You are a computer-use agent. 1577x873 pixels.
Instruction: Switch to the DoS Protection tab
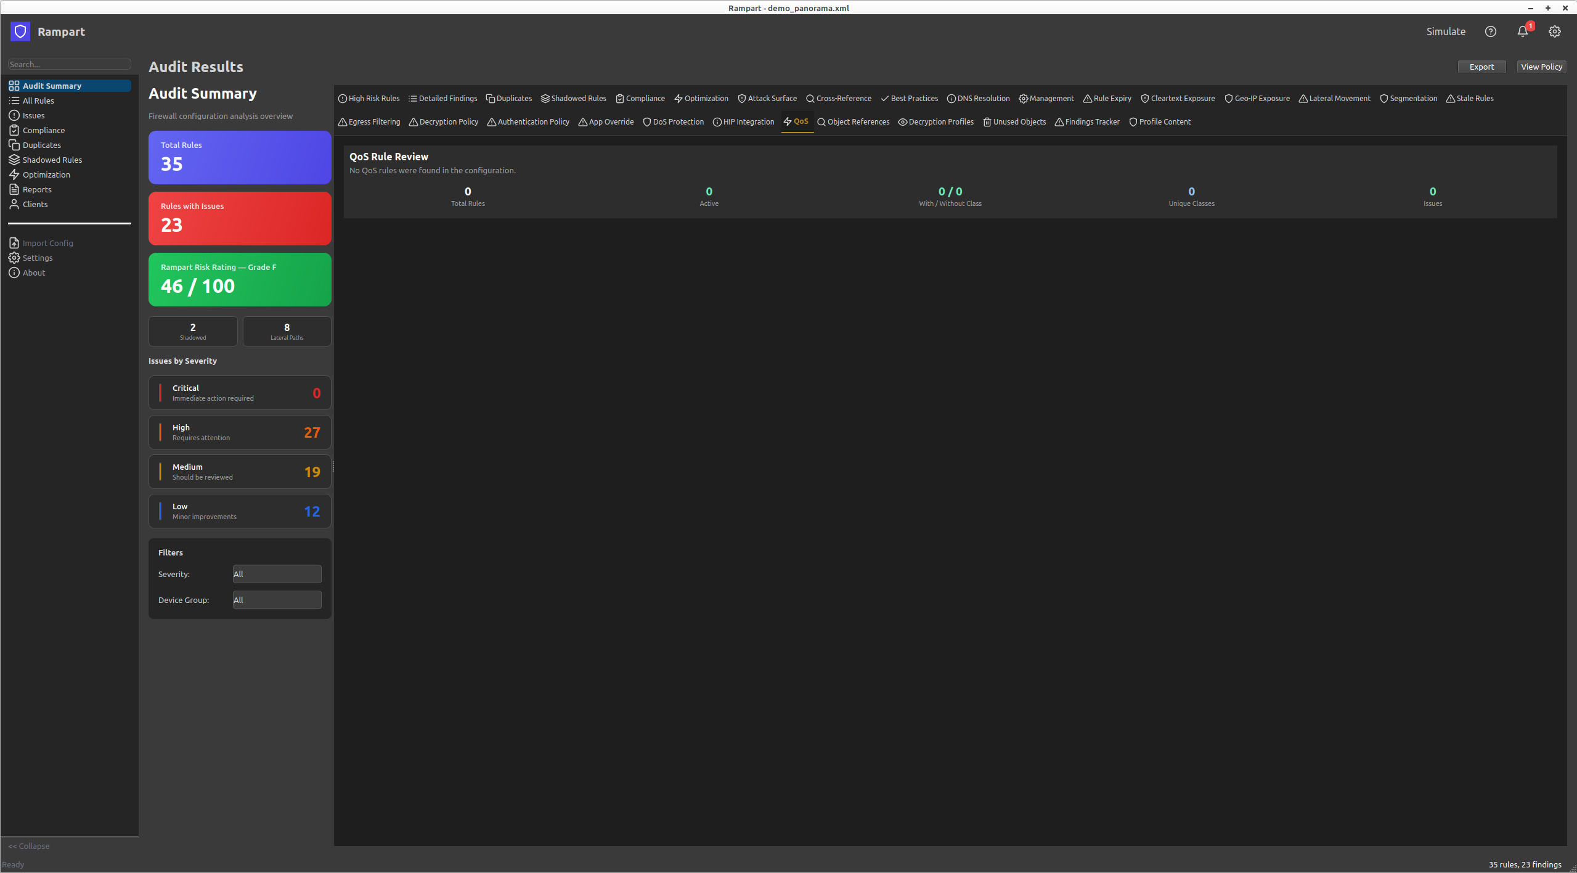click(x=674, y=122)
